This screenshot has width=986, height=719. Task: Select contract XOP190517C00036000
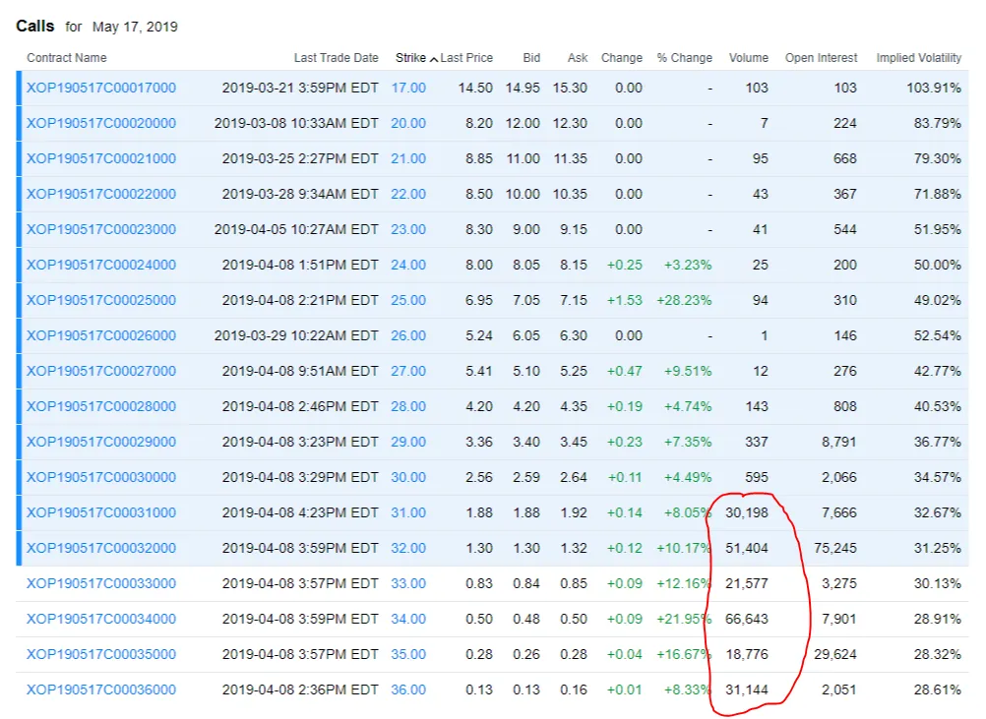coord(101,689)
